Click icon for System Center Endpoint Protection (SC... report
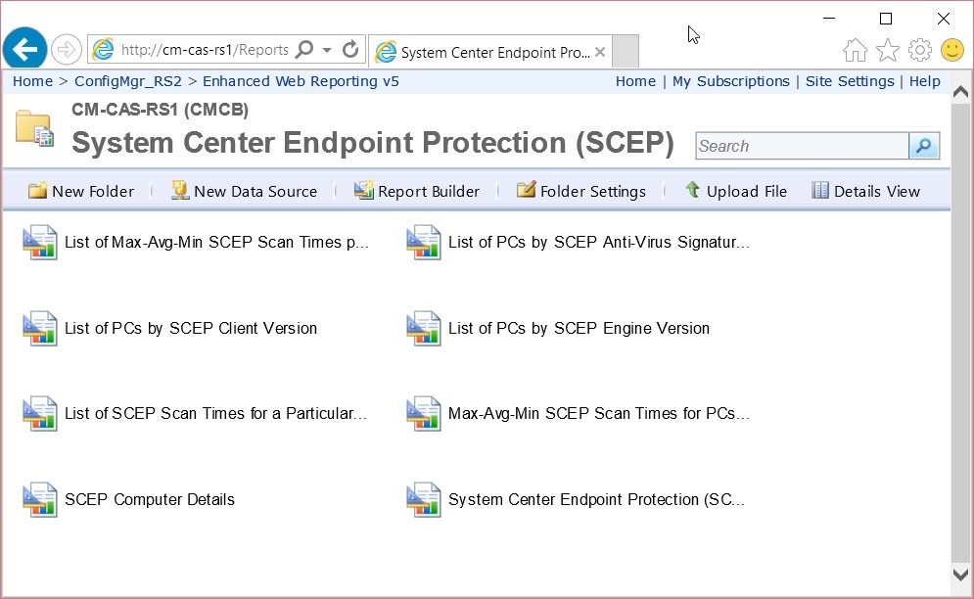The height and width of the screenshot is (599, 974). click(x=424, y=499)
